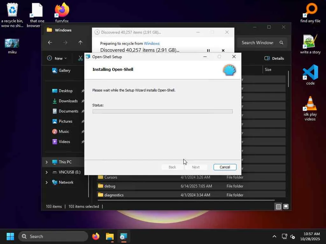Select 'that one browser' desktop shortcut
The width and height of the screenshot is (326, 244).
[x=37, y=15]
